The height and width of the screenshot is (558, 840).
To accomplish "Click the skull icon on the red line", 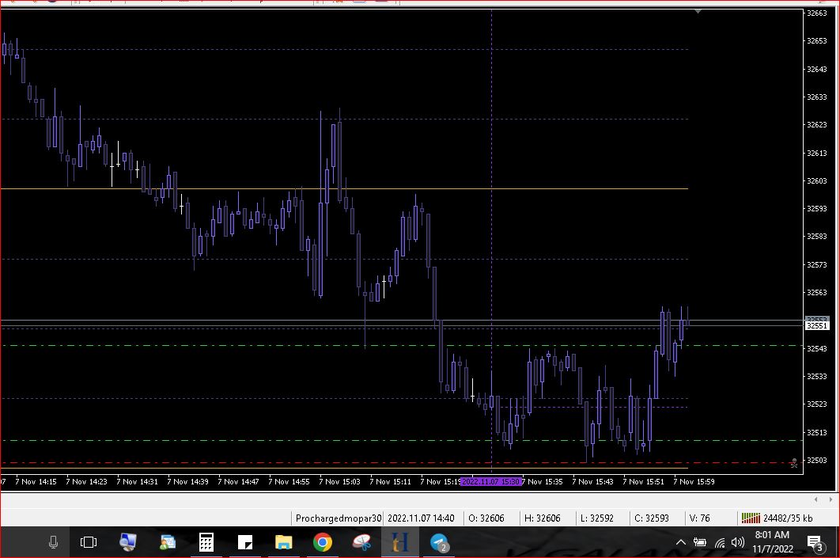I will [793, 463].
